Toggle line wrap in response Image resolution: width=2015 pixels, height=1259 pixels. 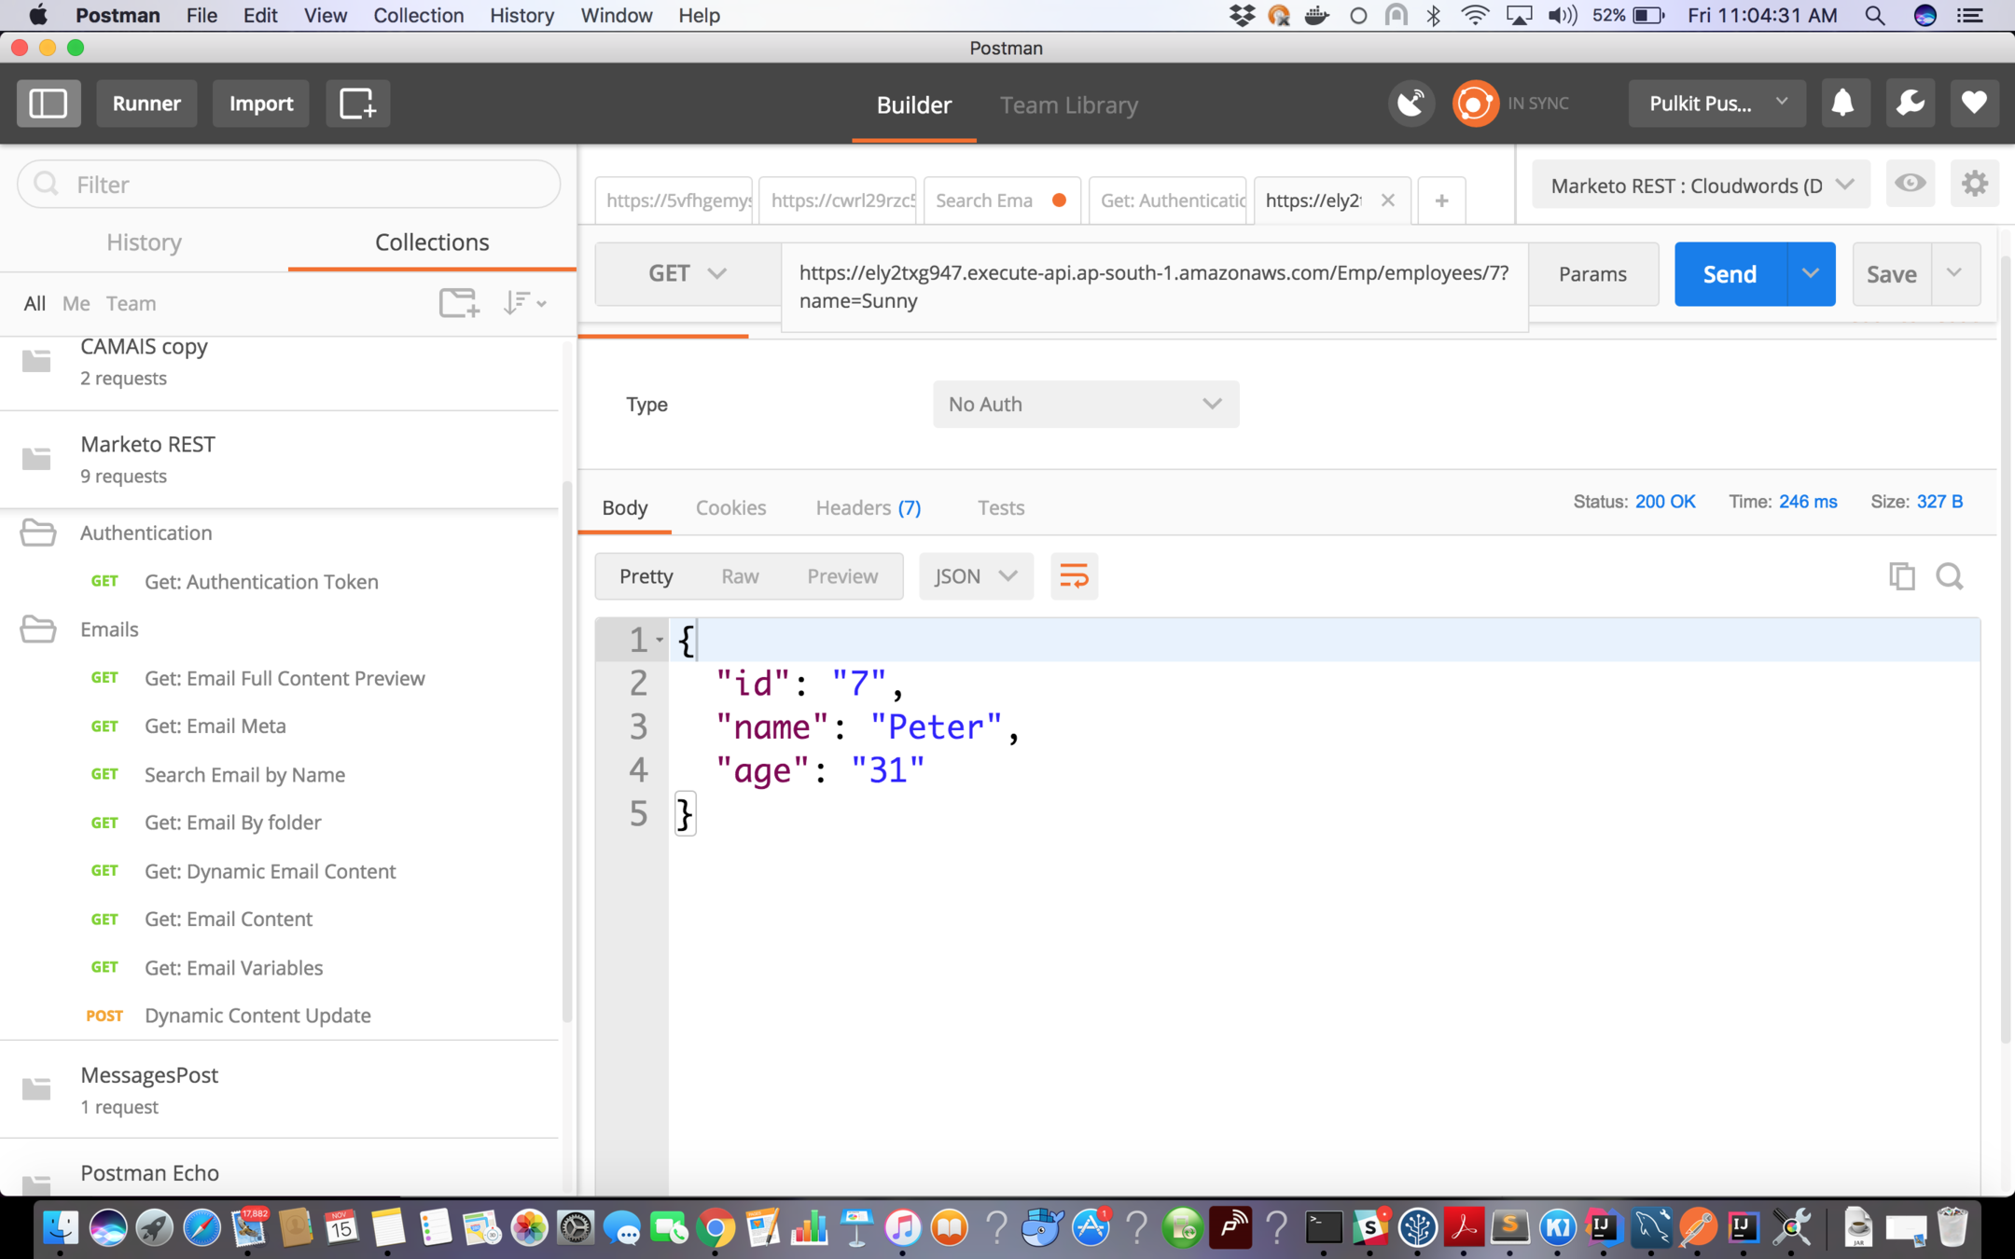[x=1074, y=576]
